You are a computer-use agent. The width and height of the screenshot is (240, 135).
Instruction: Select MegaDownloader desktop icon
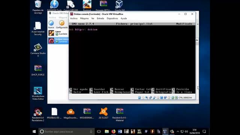click(70, 113)
